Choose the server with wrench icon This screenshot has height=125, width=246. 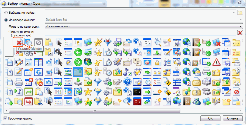(118, 82)
